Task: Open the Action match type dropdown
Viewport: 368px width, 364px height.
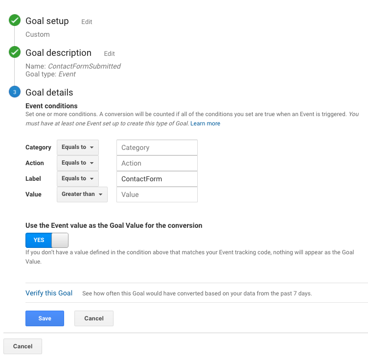Action: (78, 163)
